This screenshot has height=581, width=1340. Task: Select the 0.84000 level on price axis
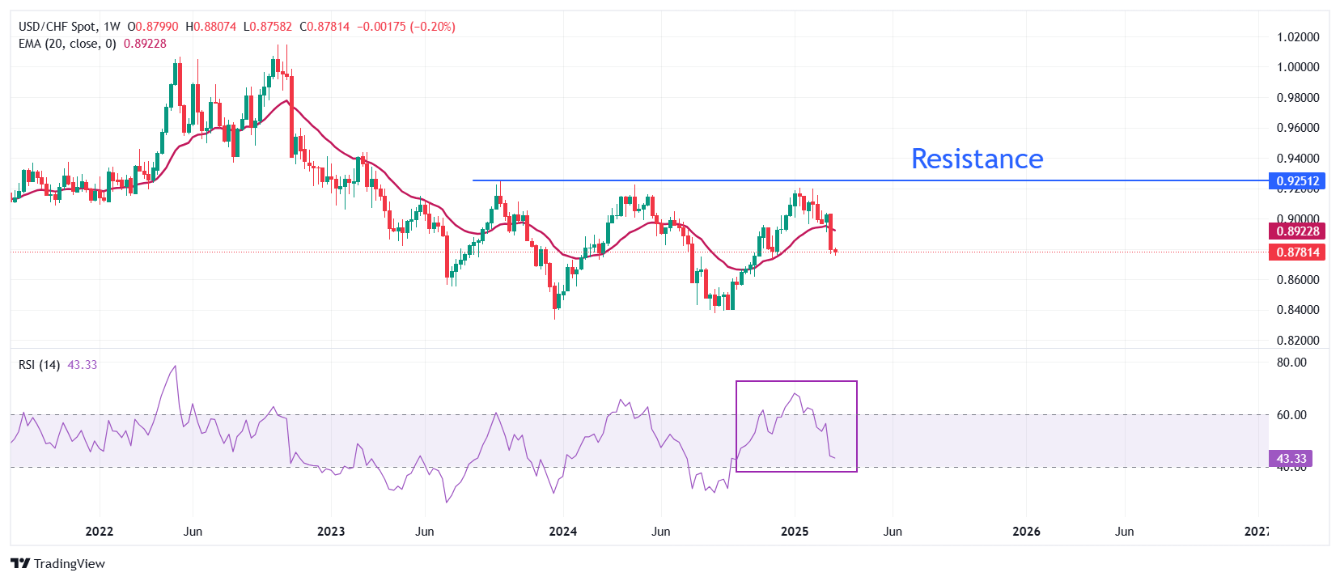[x=1298, y=310]
